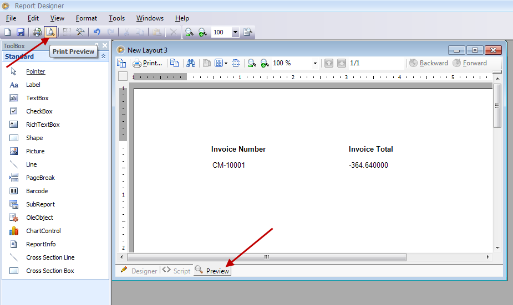
Task: Click the Print... button in preview toolbar
Action: point(148,63)
